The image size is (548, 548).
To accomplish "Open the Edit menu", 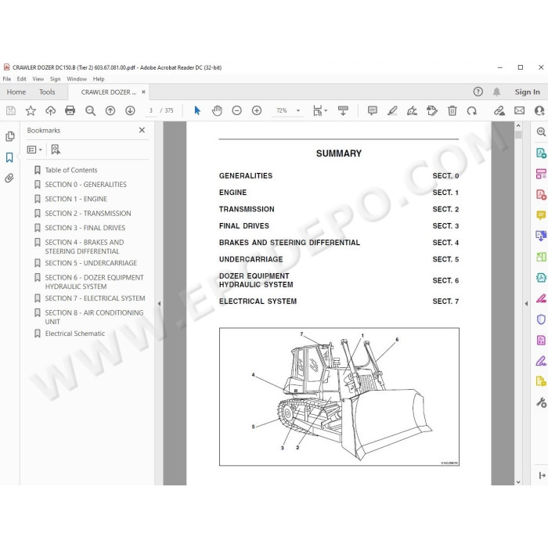I will pos(22,79).
